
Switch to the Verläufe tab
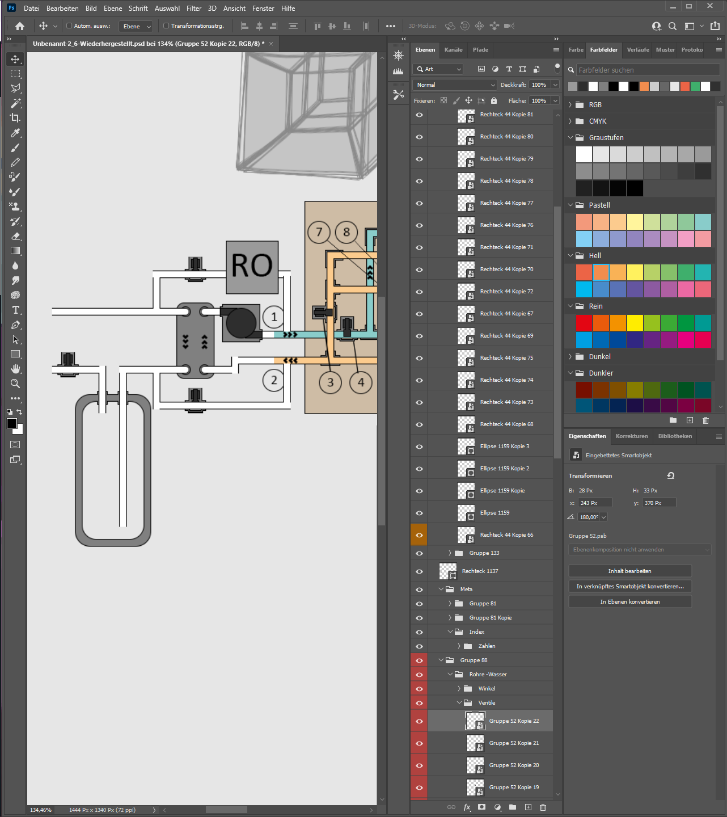pyautogui.click(x=638, y=50)
